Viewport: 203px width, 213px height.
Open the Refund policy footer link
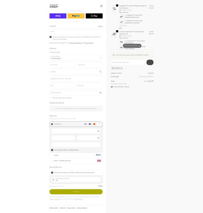pos(54,208)
